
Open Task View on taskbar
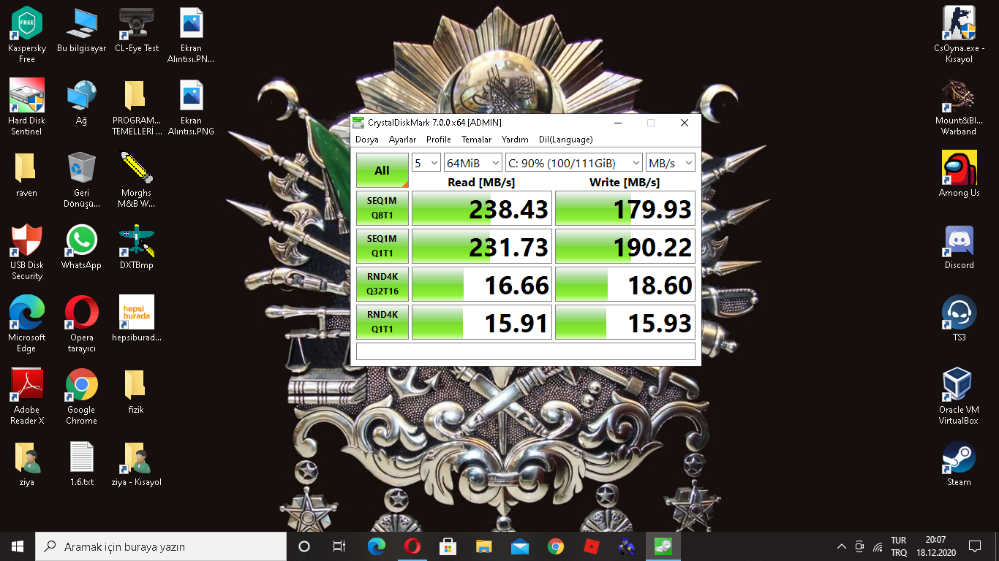point(339,546)
